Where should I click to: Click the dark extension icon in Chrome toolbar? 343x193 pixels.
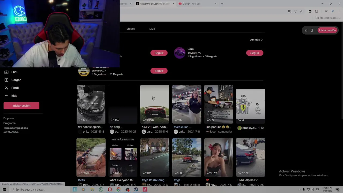pos(310,11)
